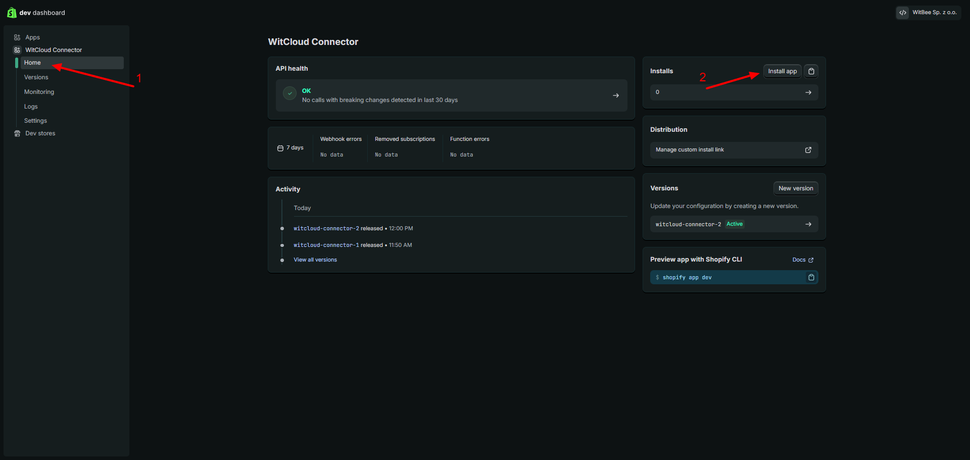
Task: Click the Shopify dev dashboard logo
Action: tap(12, 13)
